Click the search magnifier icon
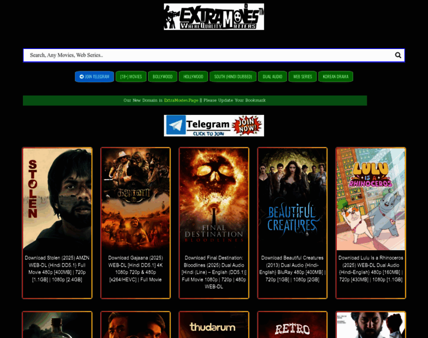Viewport: 428px width, 338px height. click(398, 55)
